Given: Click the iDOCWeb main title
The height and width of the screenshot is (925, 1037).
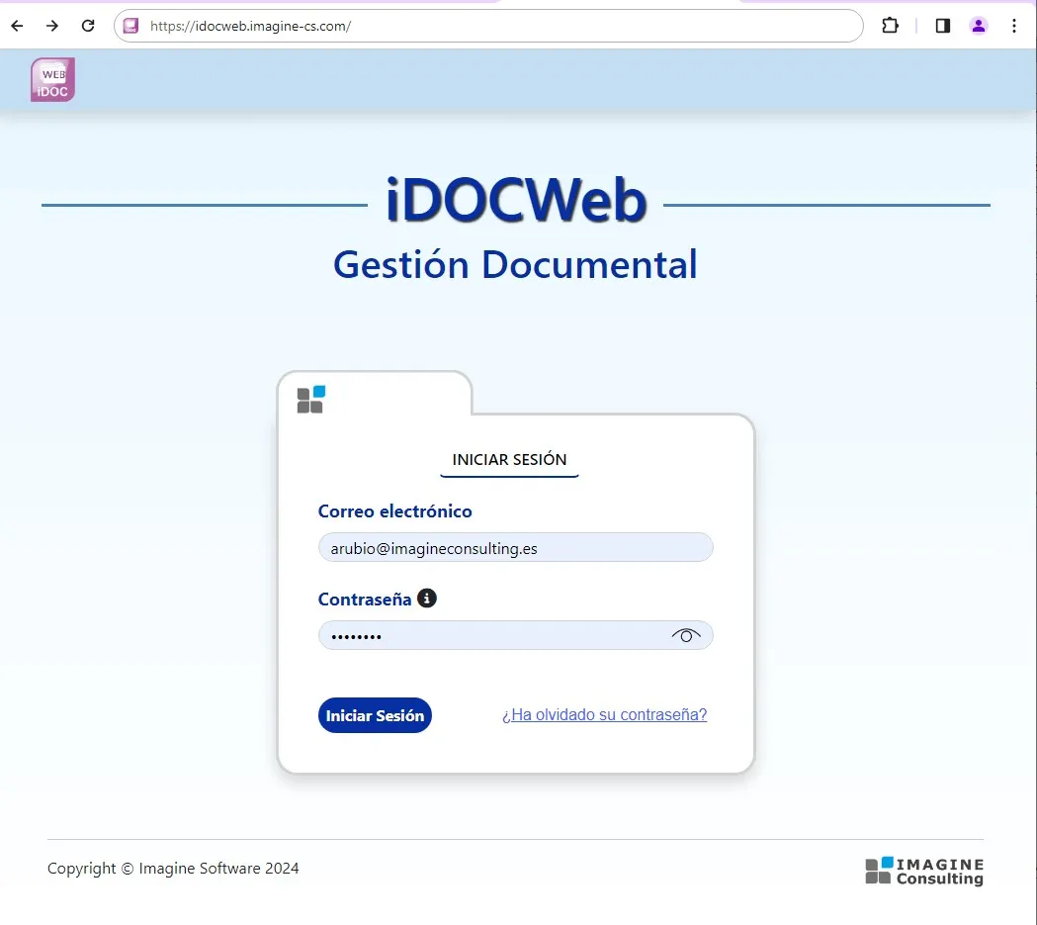Looking at the screenshot, I should (x=515, y=201).
